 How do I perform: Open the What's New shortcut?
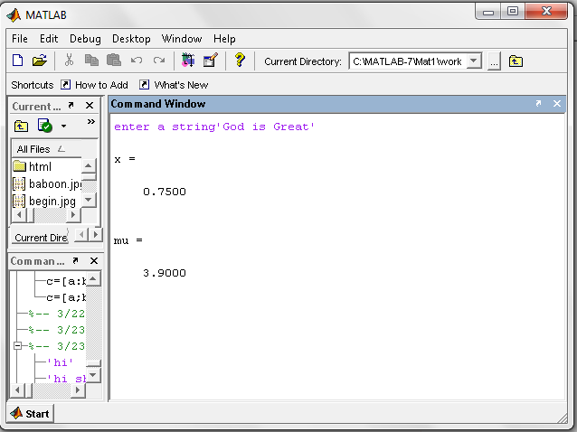174,85
